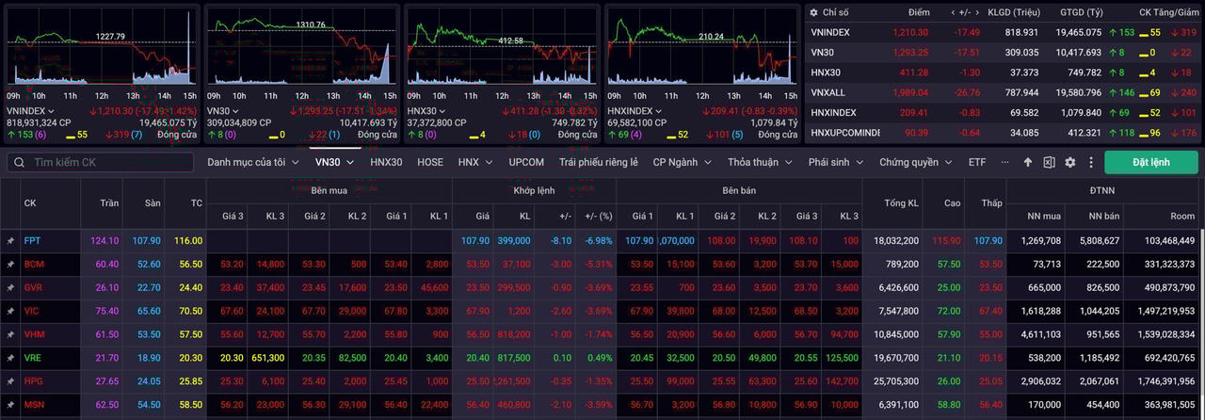Click the search magnifier icon

pos(19,163)
